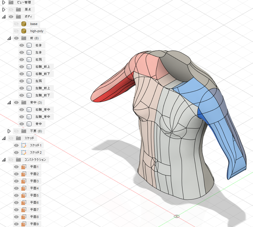Select the 平面2 construction plane icon
253x227 pixels.
tap(24, 174)
